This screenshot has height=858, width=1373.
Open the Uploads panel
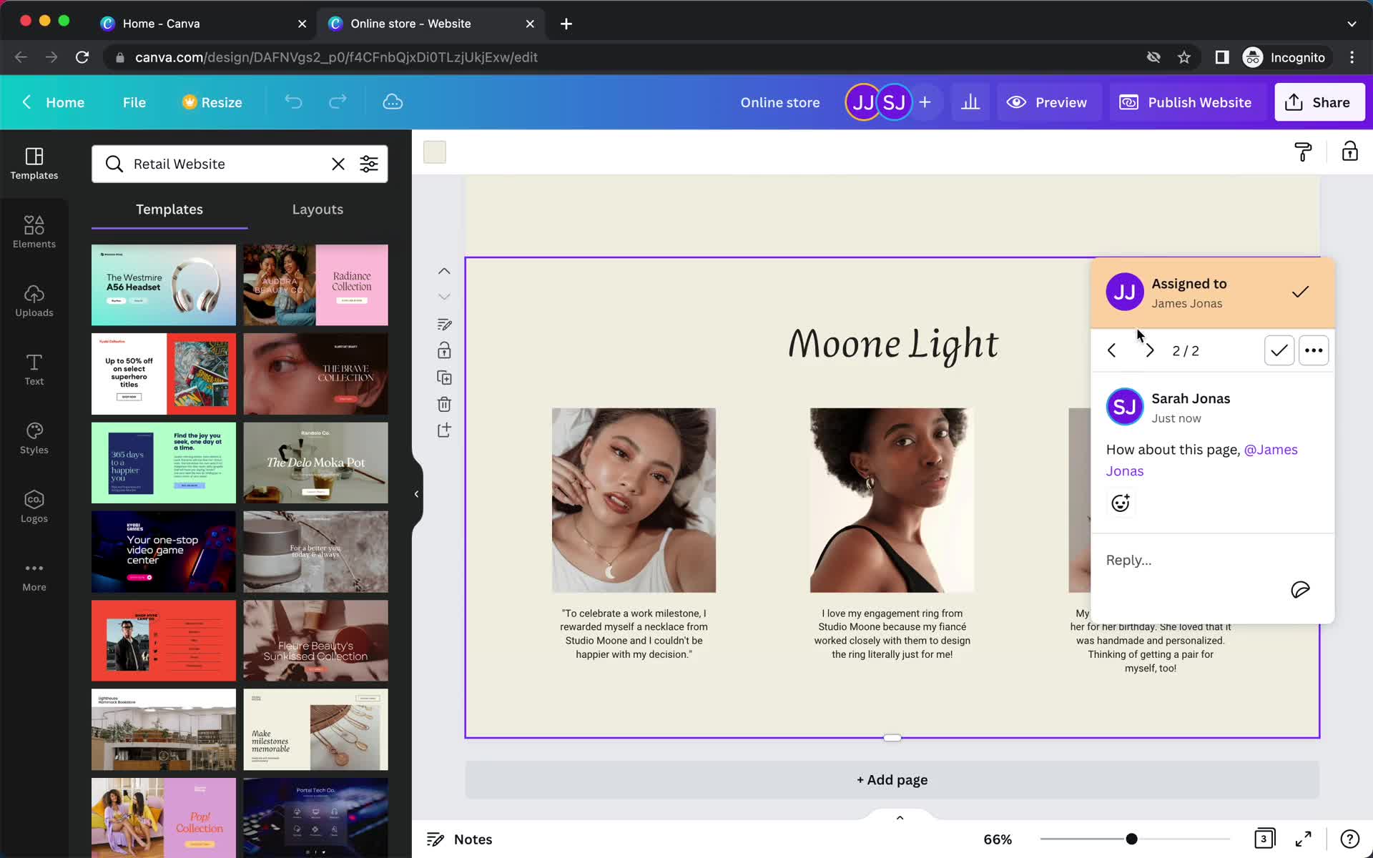[x=34, y=300]
